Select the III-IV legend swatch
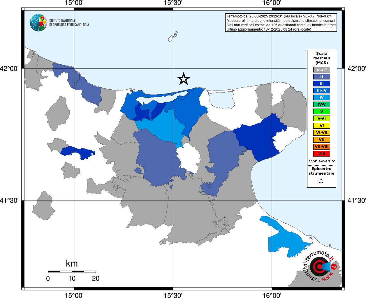Screen dimensions: 366x298 [322, 91]
